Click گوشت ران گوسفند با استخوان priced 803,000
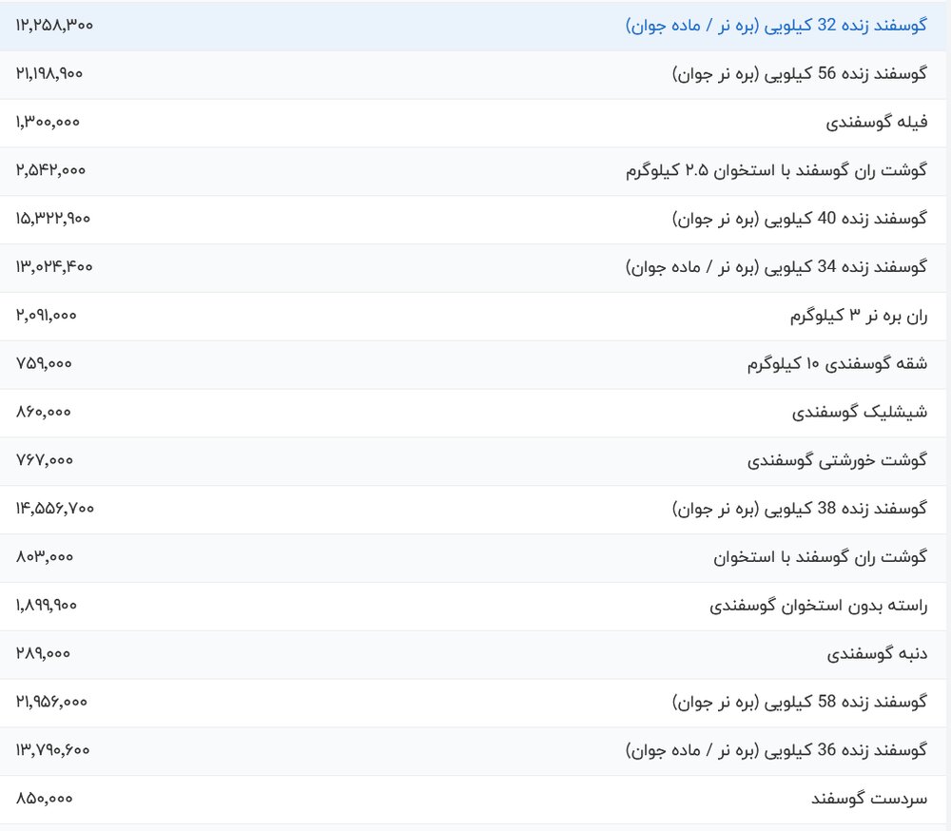951x831 pixels. click(x=820, y=558)
